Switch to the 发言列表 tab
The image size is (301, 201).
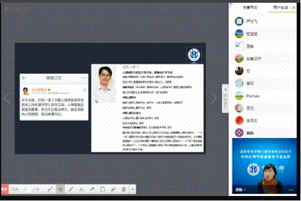[250, 8]
